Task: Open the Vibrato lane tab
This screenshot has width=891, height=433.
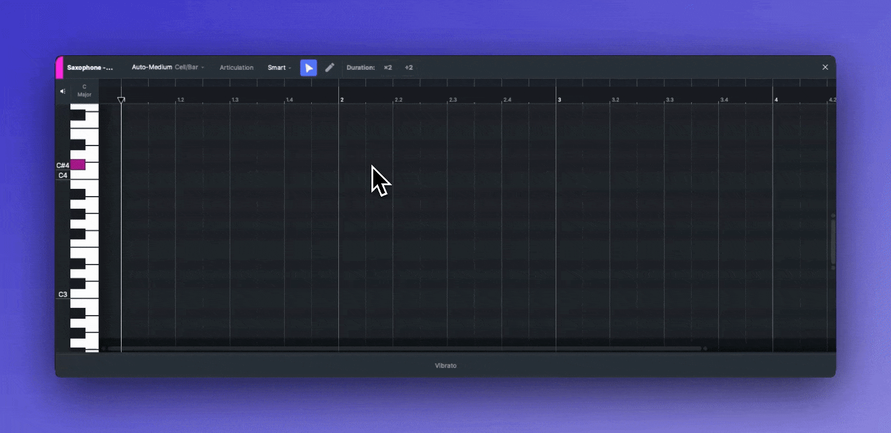Action: click(445, 366)
